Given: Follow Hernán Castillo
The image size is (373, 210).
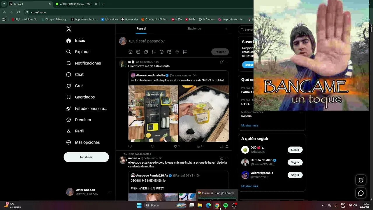Looking at the screenshot, I should (295, 162).
